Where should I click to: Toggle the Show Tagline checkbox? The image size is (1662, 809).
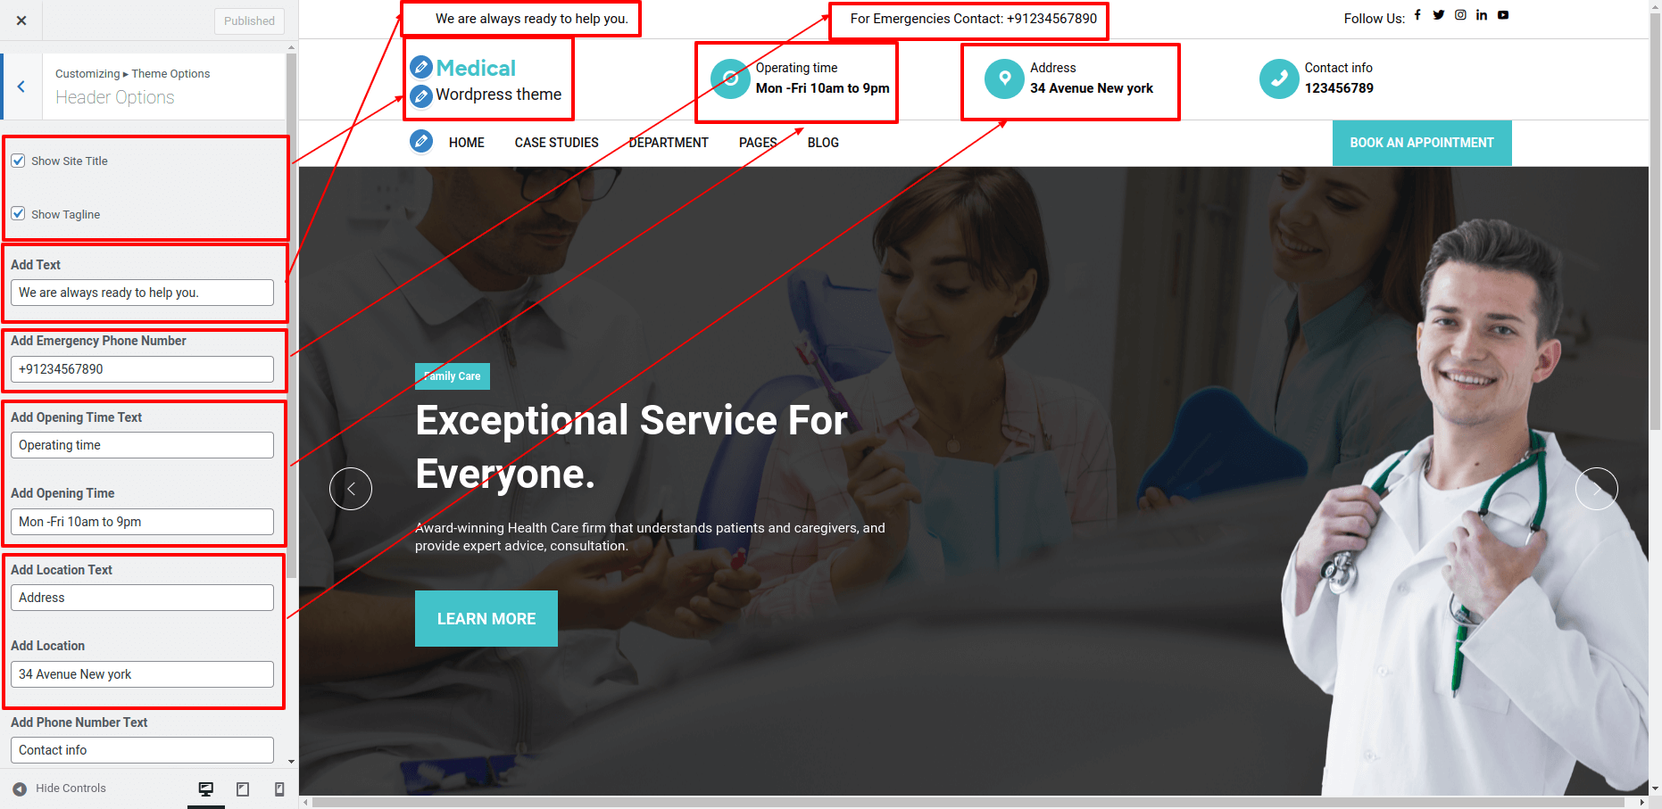click(x=18, y=214)
